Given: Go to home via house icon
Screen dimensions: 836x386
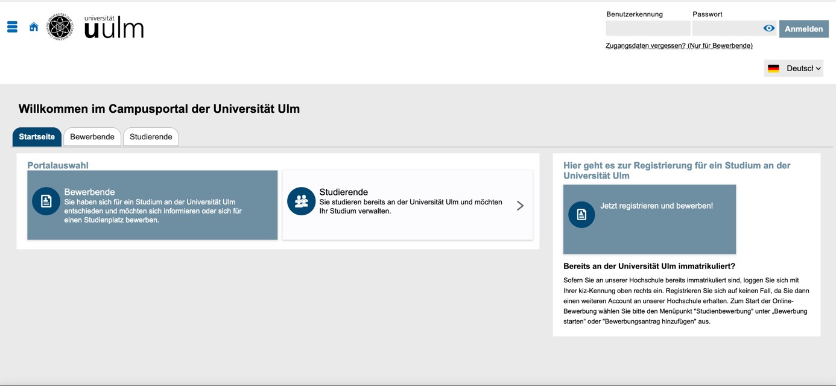Looking at the screenshot, I should (x=34, y=27).
